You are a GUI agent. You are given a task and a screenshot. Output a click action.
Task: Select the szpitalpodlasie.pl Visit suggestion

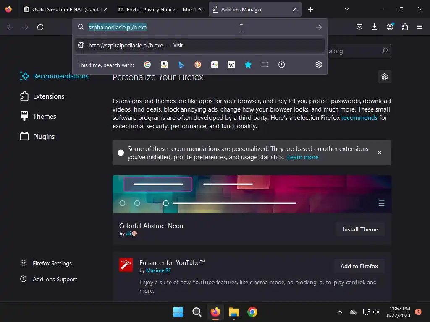(x=199, y=45)
